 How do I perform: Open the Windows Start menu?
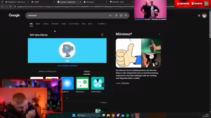click(x=74, y=115)
